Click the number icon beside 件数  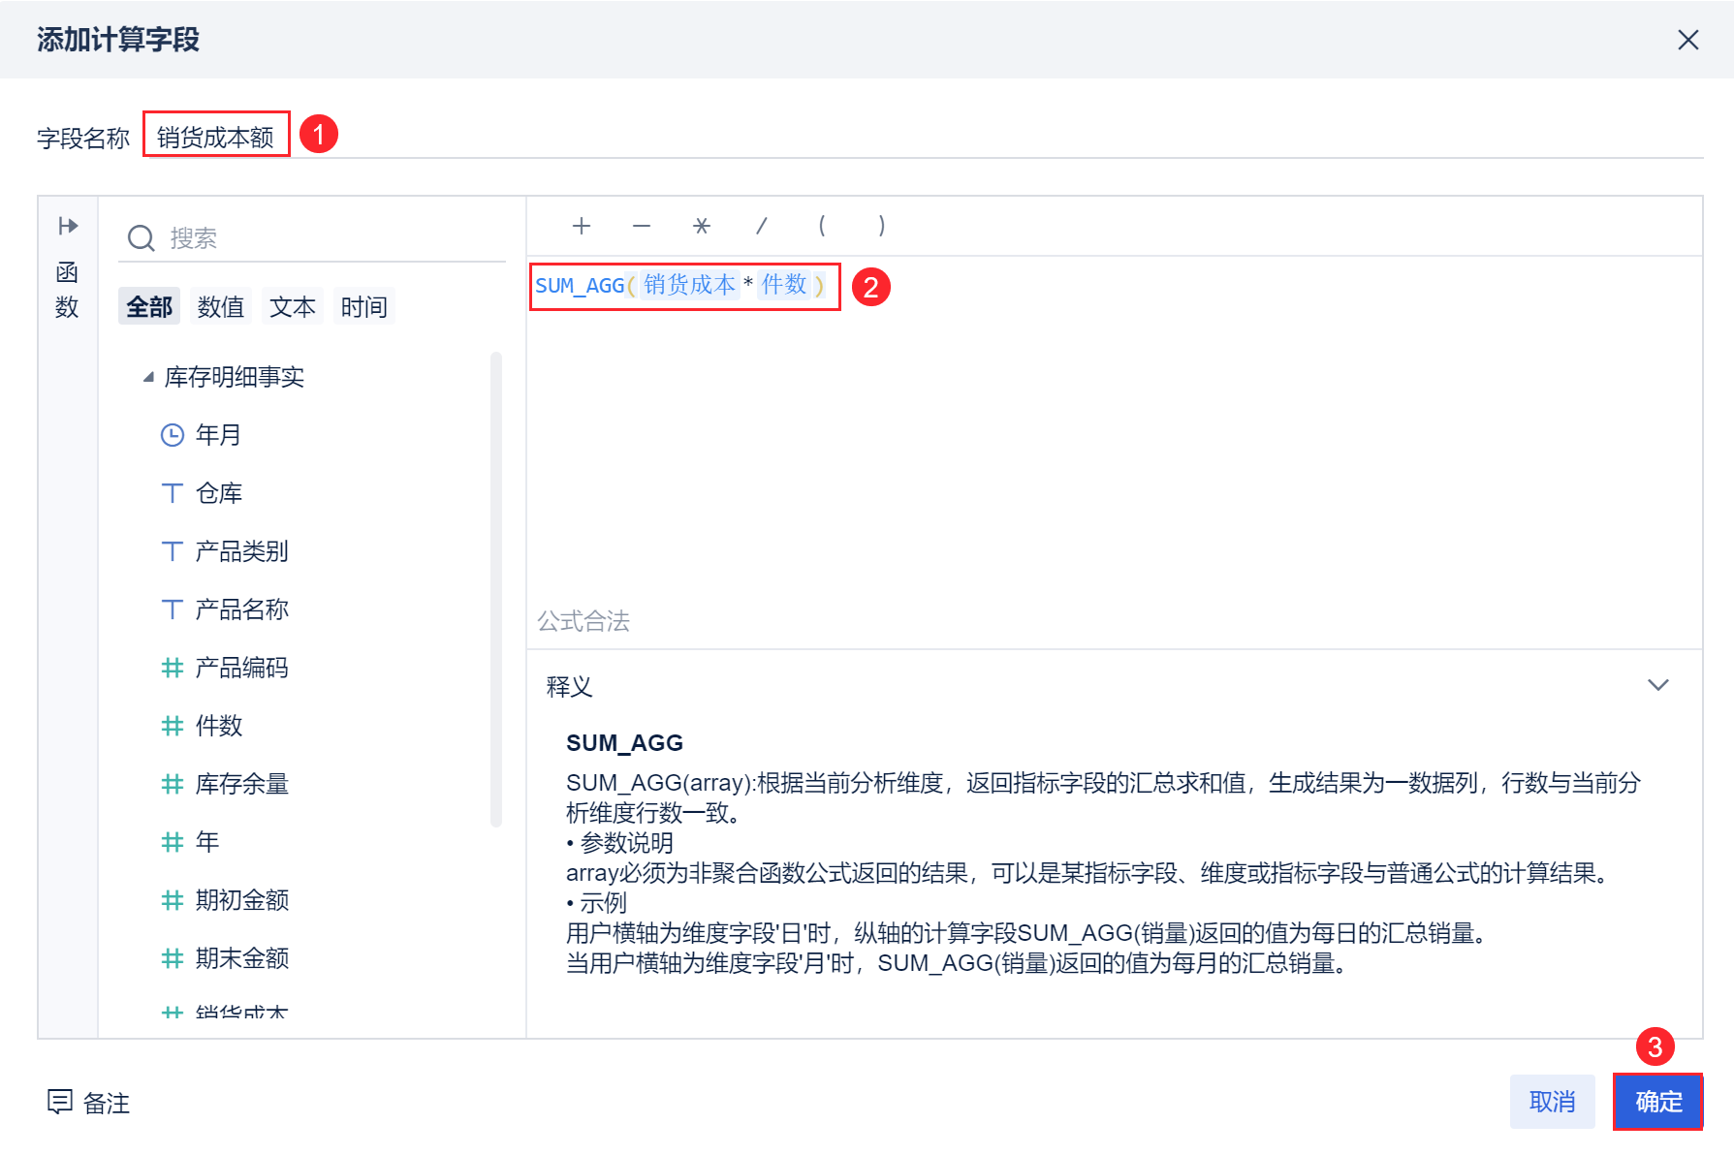(x=173, y=726)
